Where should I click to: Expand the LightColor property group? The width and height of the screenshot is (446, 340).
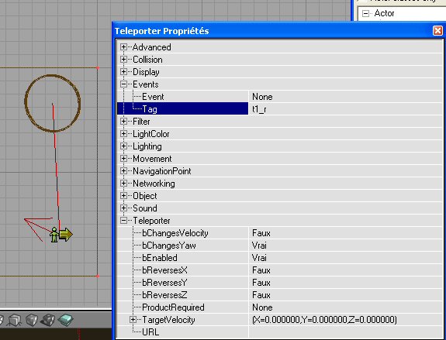(x=123, y=133)
